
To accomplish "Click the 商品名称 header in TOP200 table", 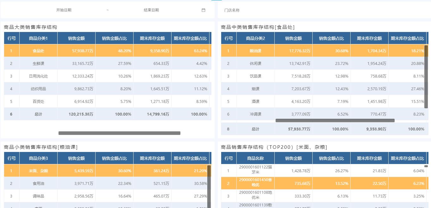I will pos(255,158).
